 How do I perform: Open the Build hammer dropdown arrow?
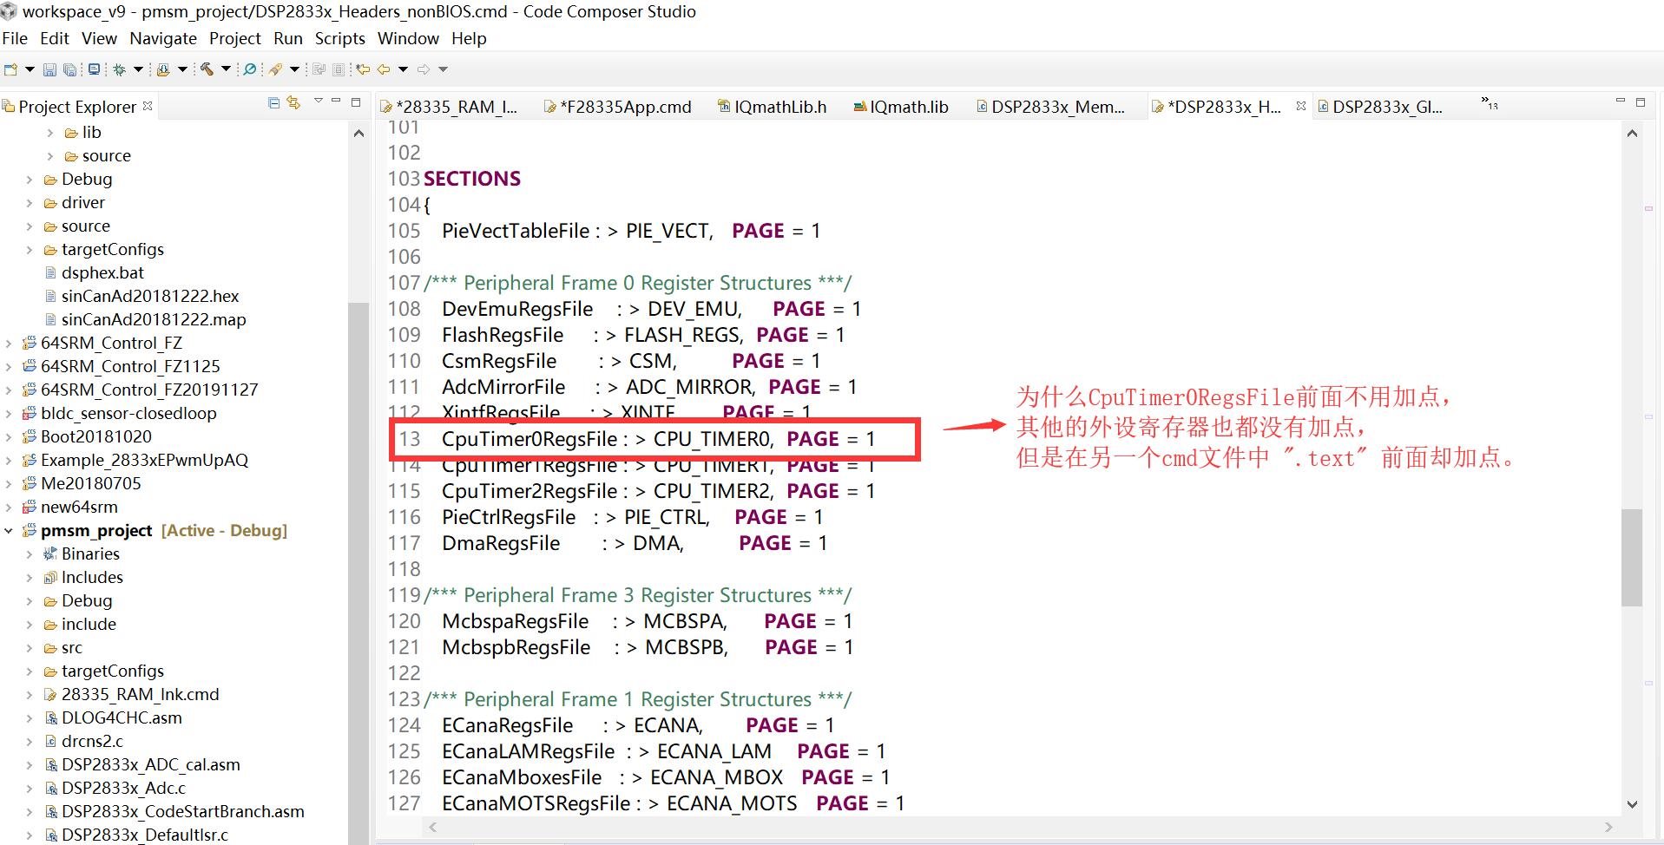pos(227,69)
